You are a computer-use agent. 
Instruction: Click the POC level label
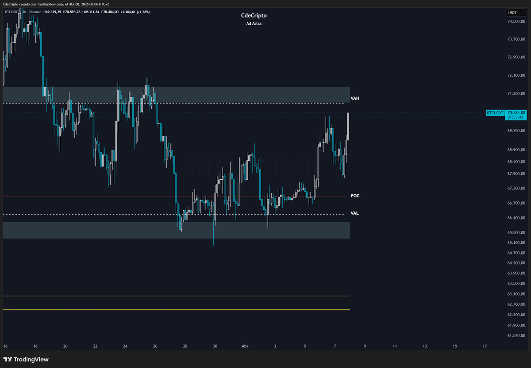(x=355, y=195)
